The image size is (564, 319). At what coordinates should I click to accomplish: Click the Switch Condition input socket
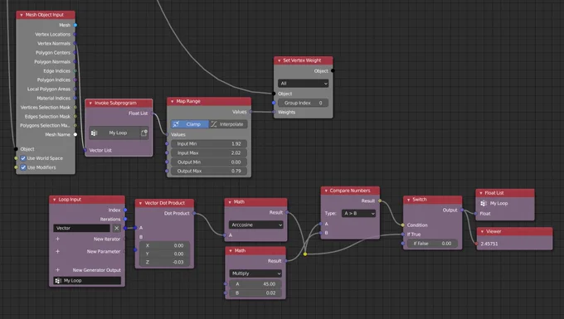click(x=403, y=225)
